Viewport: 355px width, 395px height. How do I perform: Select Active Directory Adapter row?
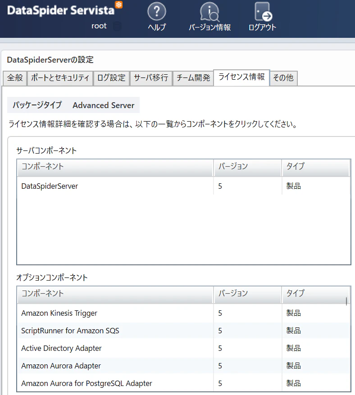point(184,348)
